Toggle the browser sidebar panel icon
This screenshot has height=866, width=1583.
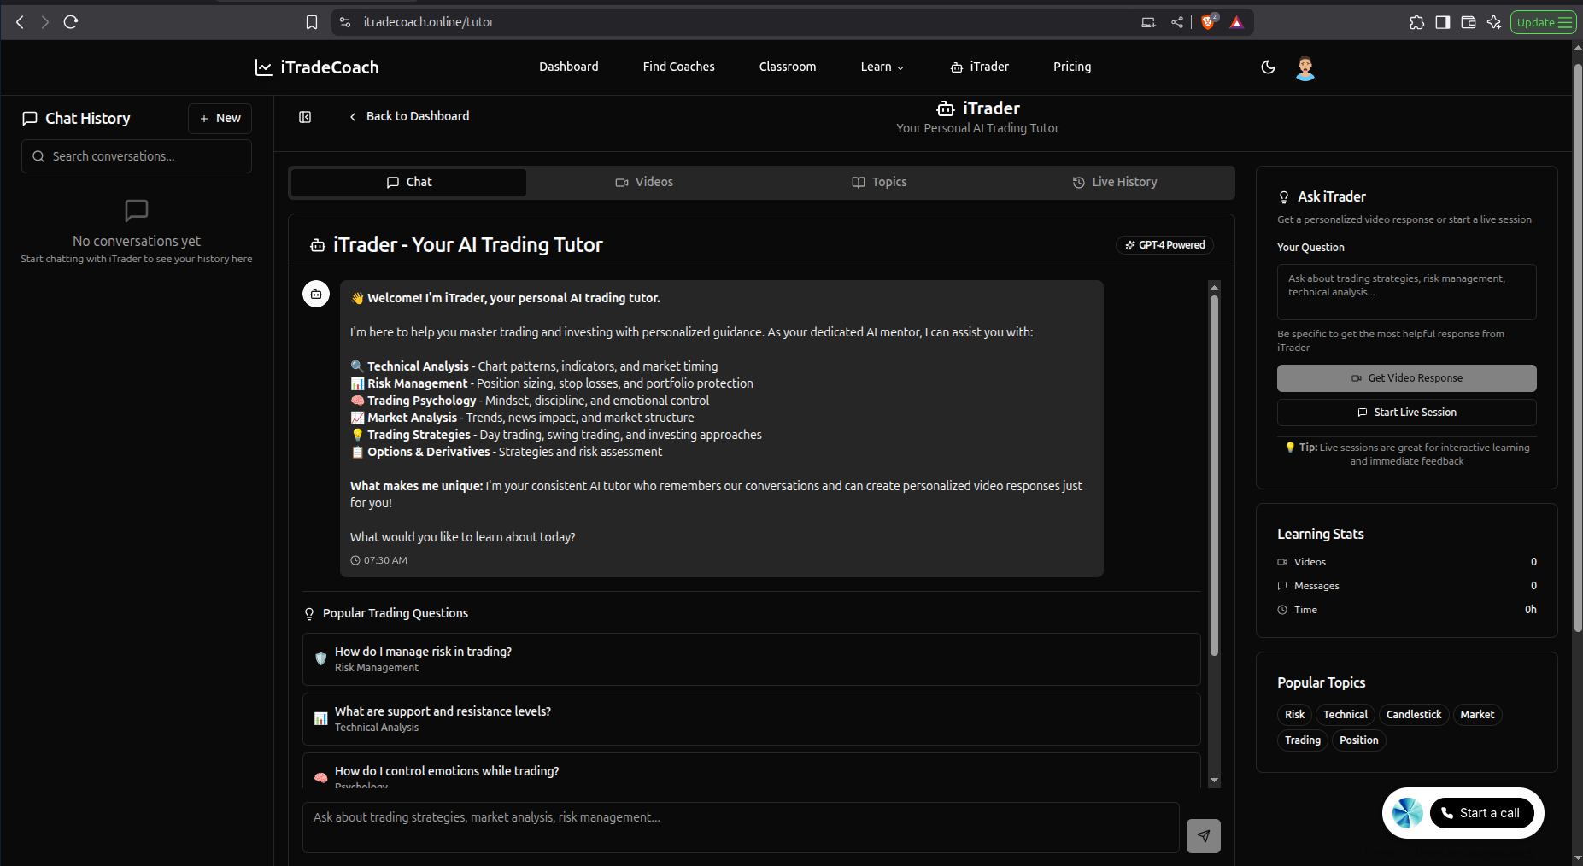click(x=1443, y=22)
